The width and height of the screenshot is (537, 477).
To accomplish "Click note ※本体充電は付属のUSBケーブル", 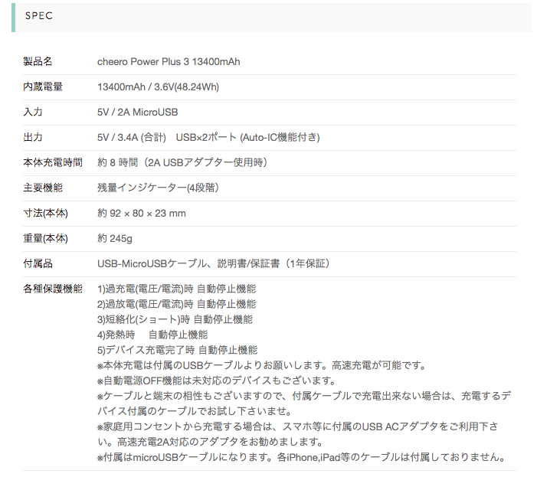I will click(x=262, y=365).
